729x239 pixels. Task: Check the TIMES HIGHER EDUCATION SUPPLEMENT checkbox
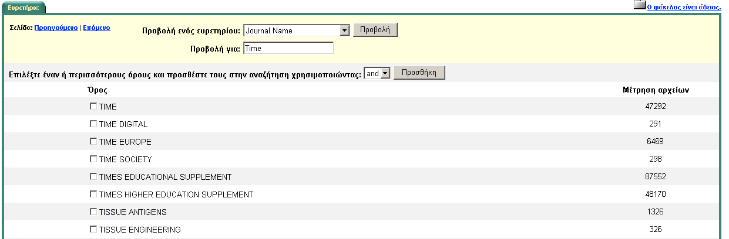[93, 194]
